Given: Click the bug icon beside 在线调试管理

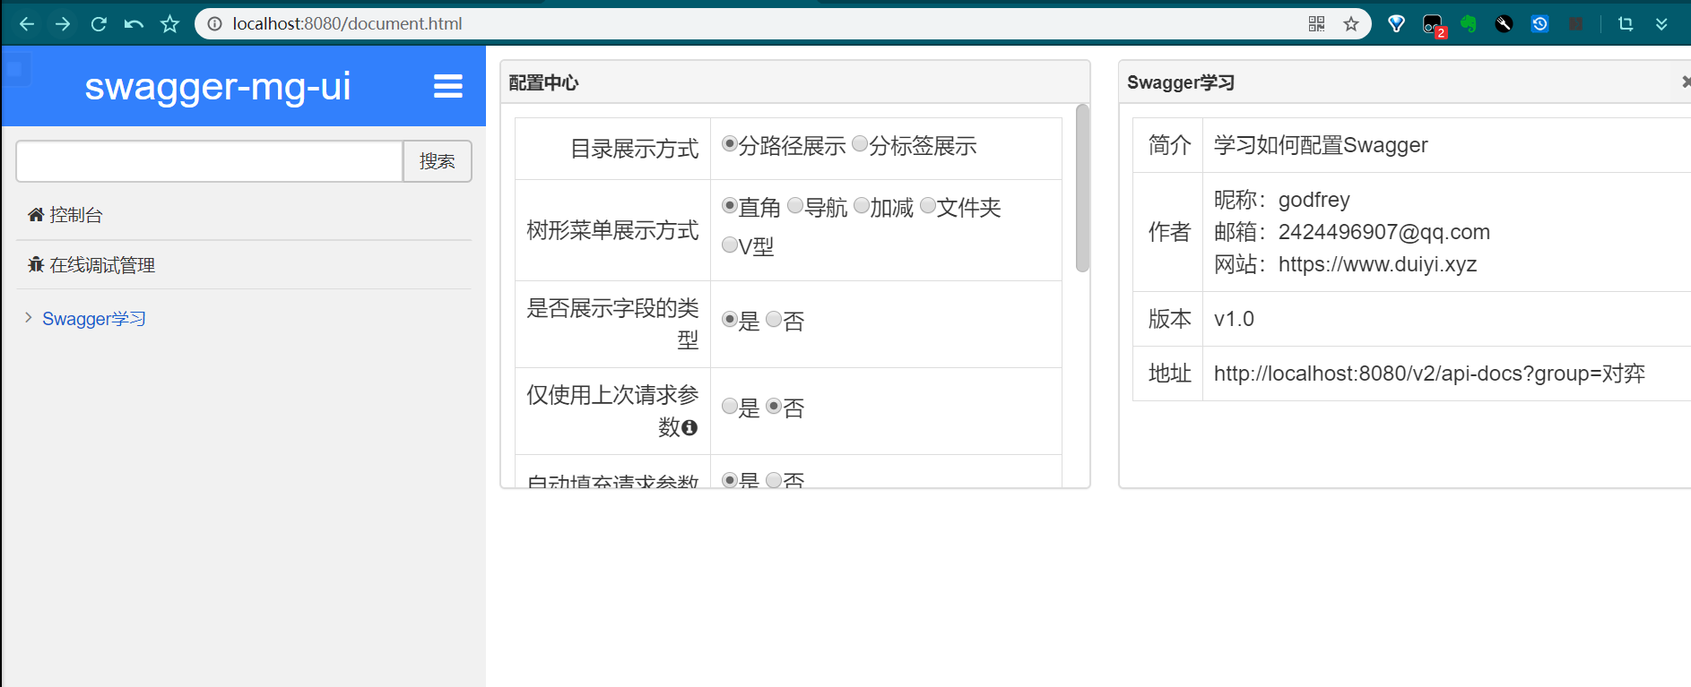Looking at the screenshot, I should point(36,264).
